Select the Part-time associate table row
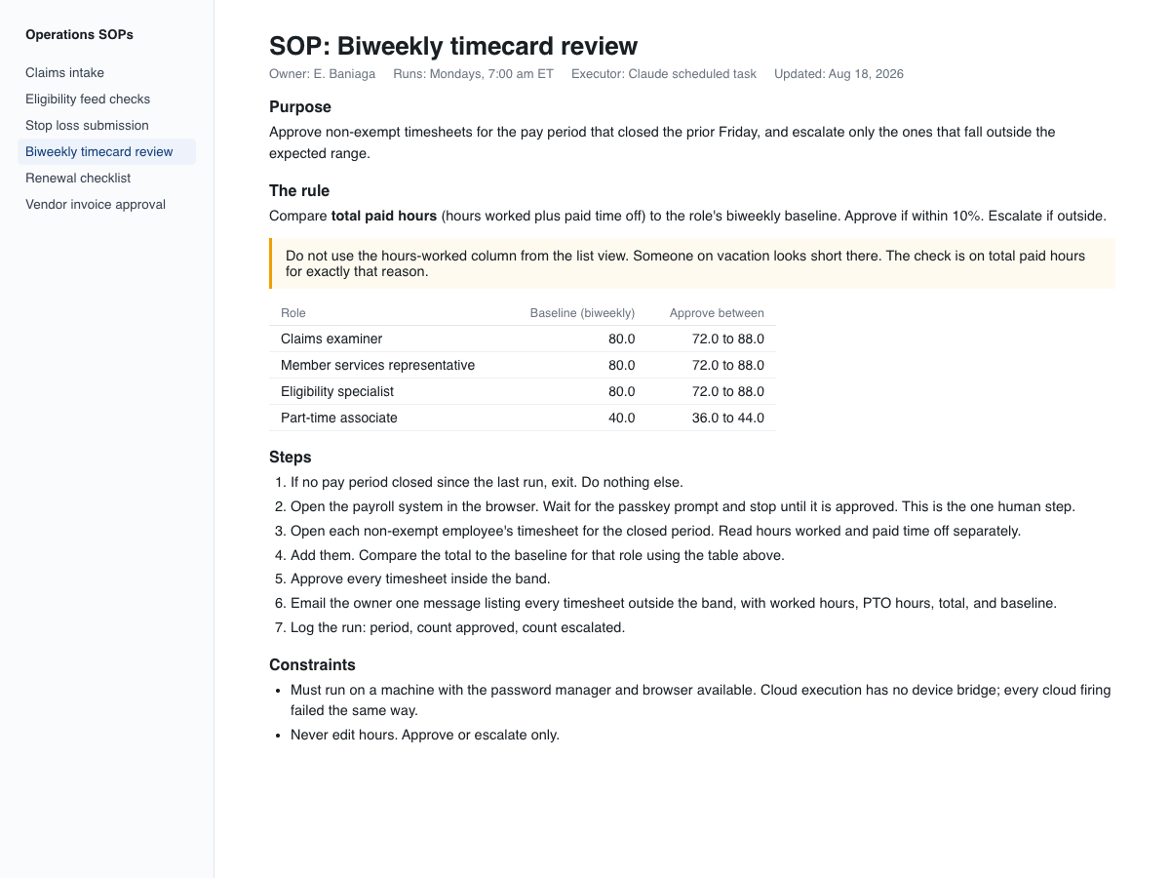 point(523,419)
